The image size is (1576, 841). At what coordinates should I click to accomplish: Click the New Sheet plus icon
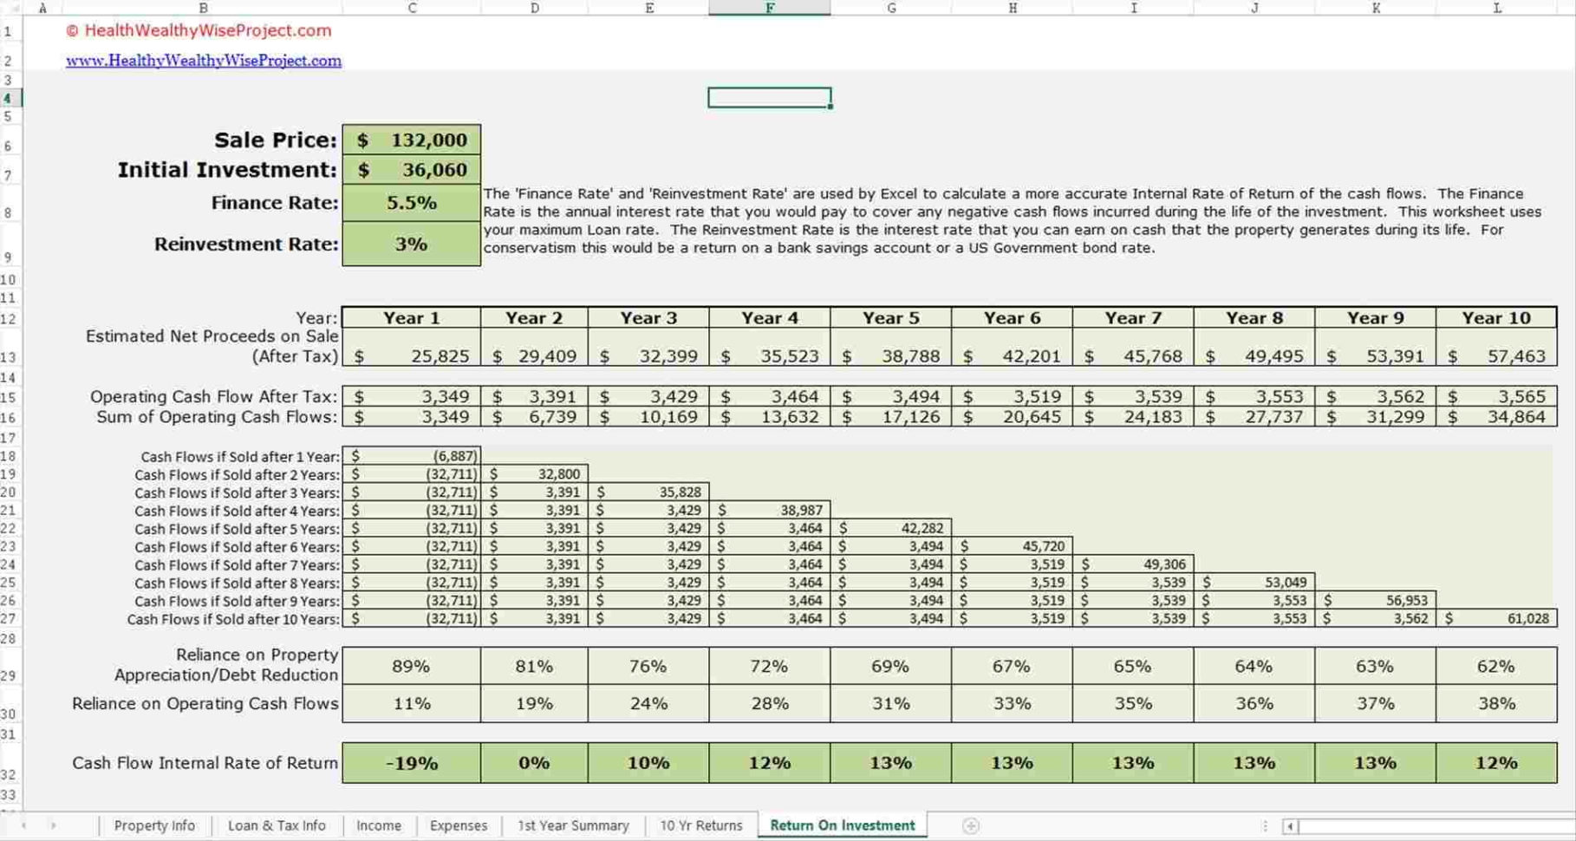pyautogui.click(x=971, y=825)
